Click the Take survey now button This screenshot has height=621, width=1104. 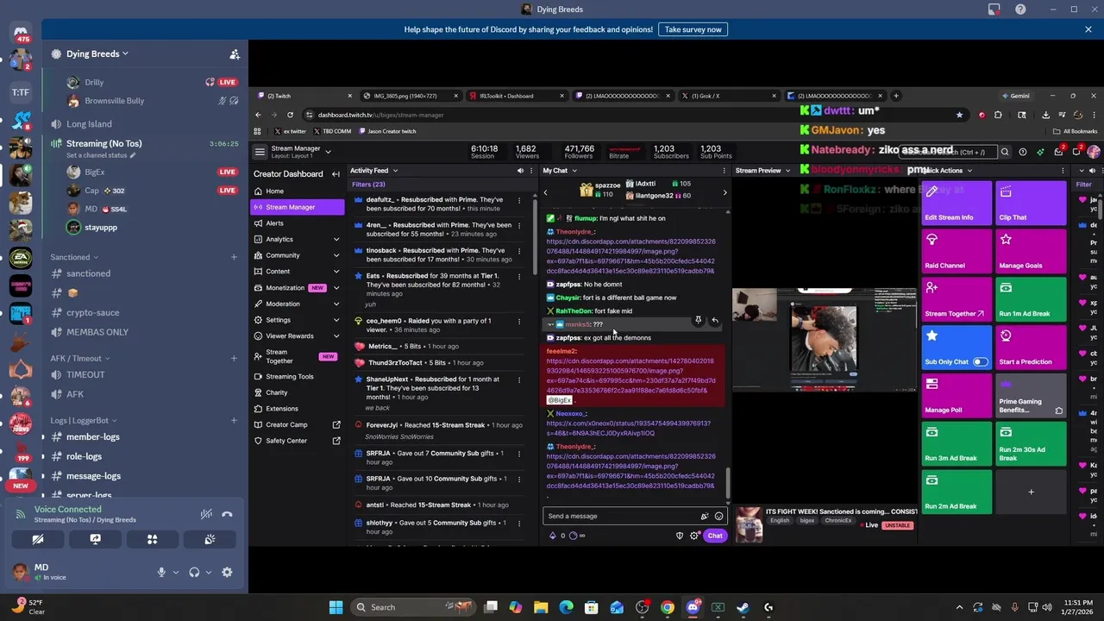[x=693, y=29]
